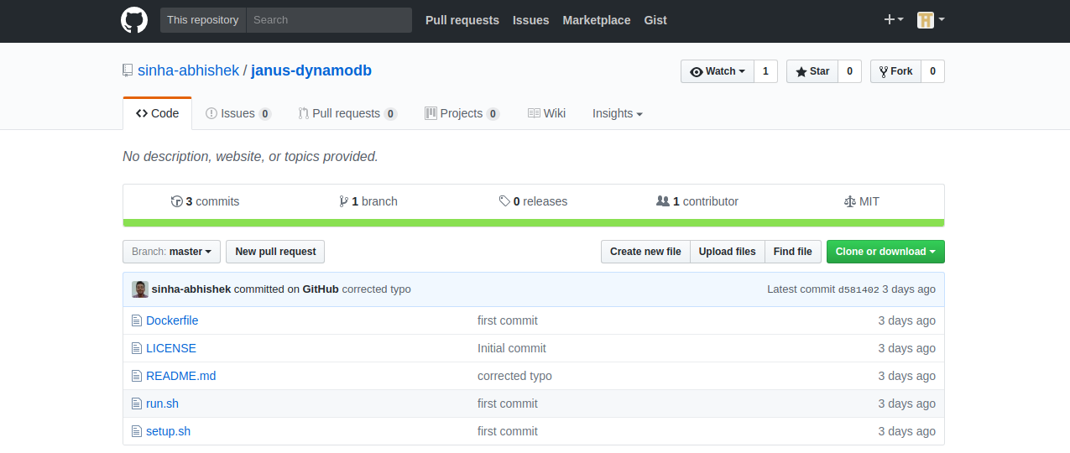The width and height of the screenshot is (1070, 453).
Task: Open Pull requests in top navigation
Action: click(462, 20)
